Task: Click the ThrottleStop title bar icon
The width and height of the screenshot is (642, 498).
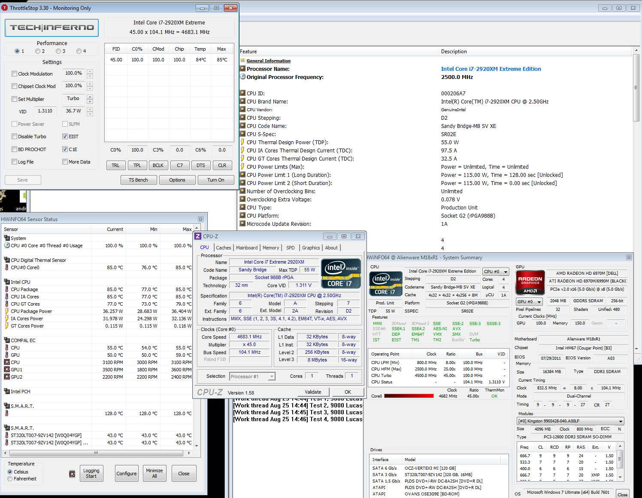Action: (5, 8)
